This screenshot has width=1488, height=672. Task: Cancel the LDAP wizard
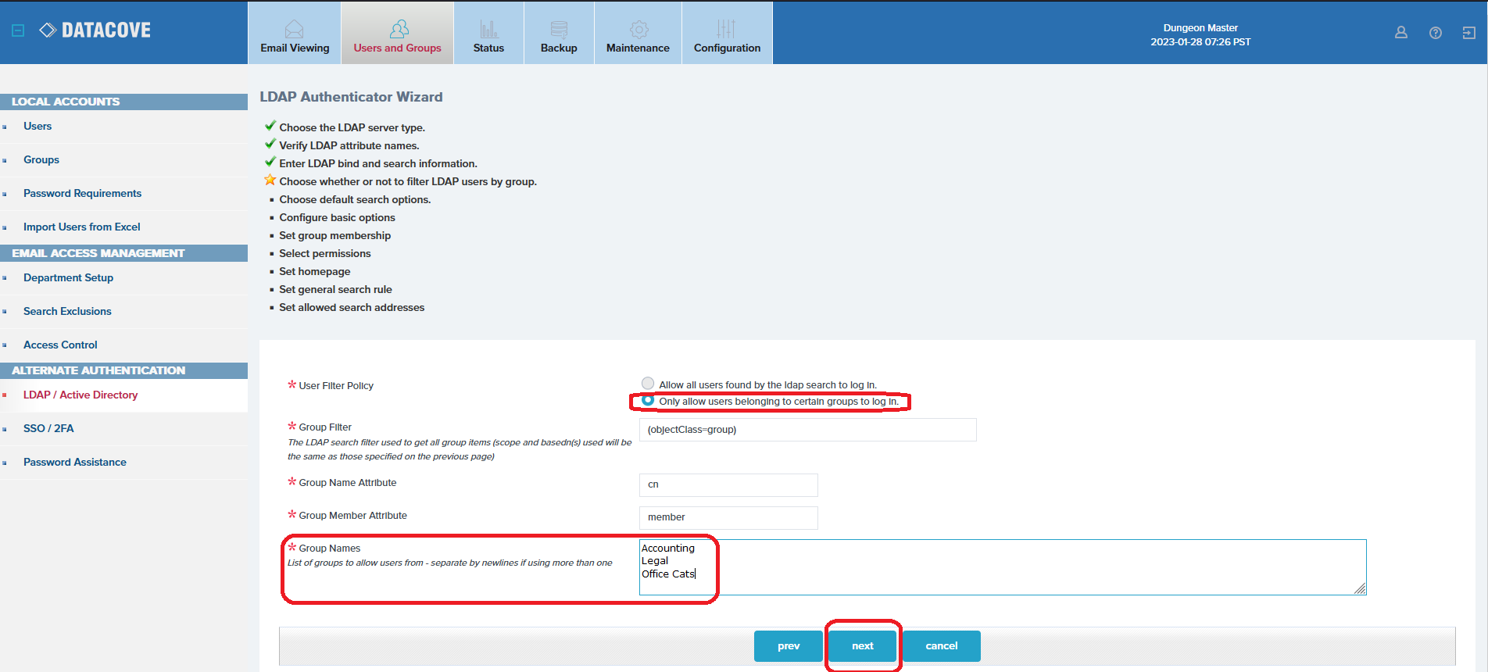(941, 646)
